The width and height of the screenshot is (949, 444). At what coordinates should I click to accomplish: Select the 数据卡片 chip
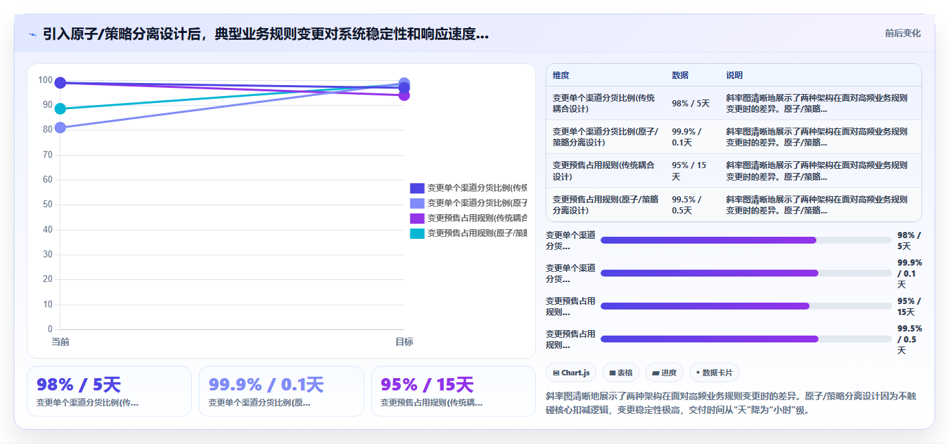(x=714, y=373)
